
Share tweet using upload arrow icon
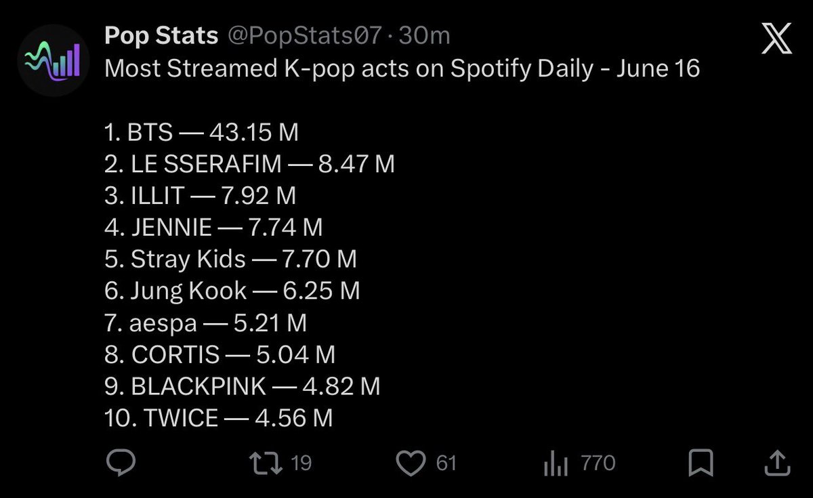tap(776, 463)
